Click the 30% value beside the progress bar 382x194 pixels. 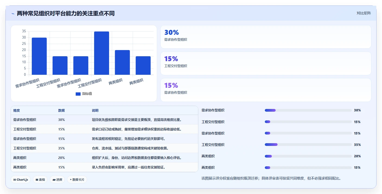(357, 110)
